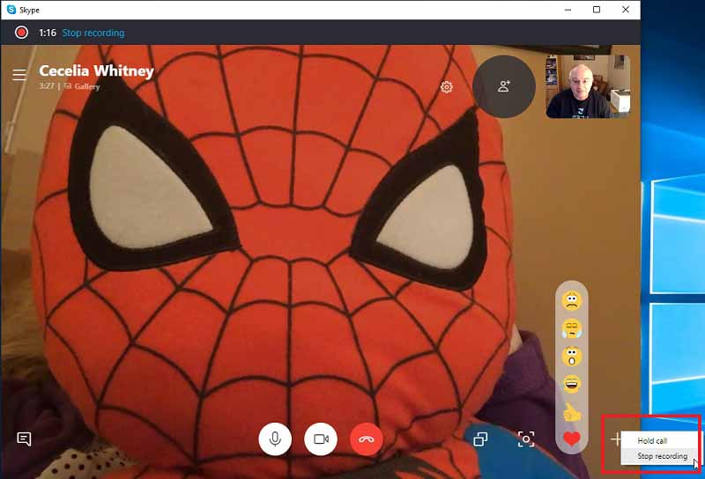Turn off the video camera
This screenshot has width=705, height=479.
click(321, 438)
